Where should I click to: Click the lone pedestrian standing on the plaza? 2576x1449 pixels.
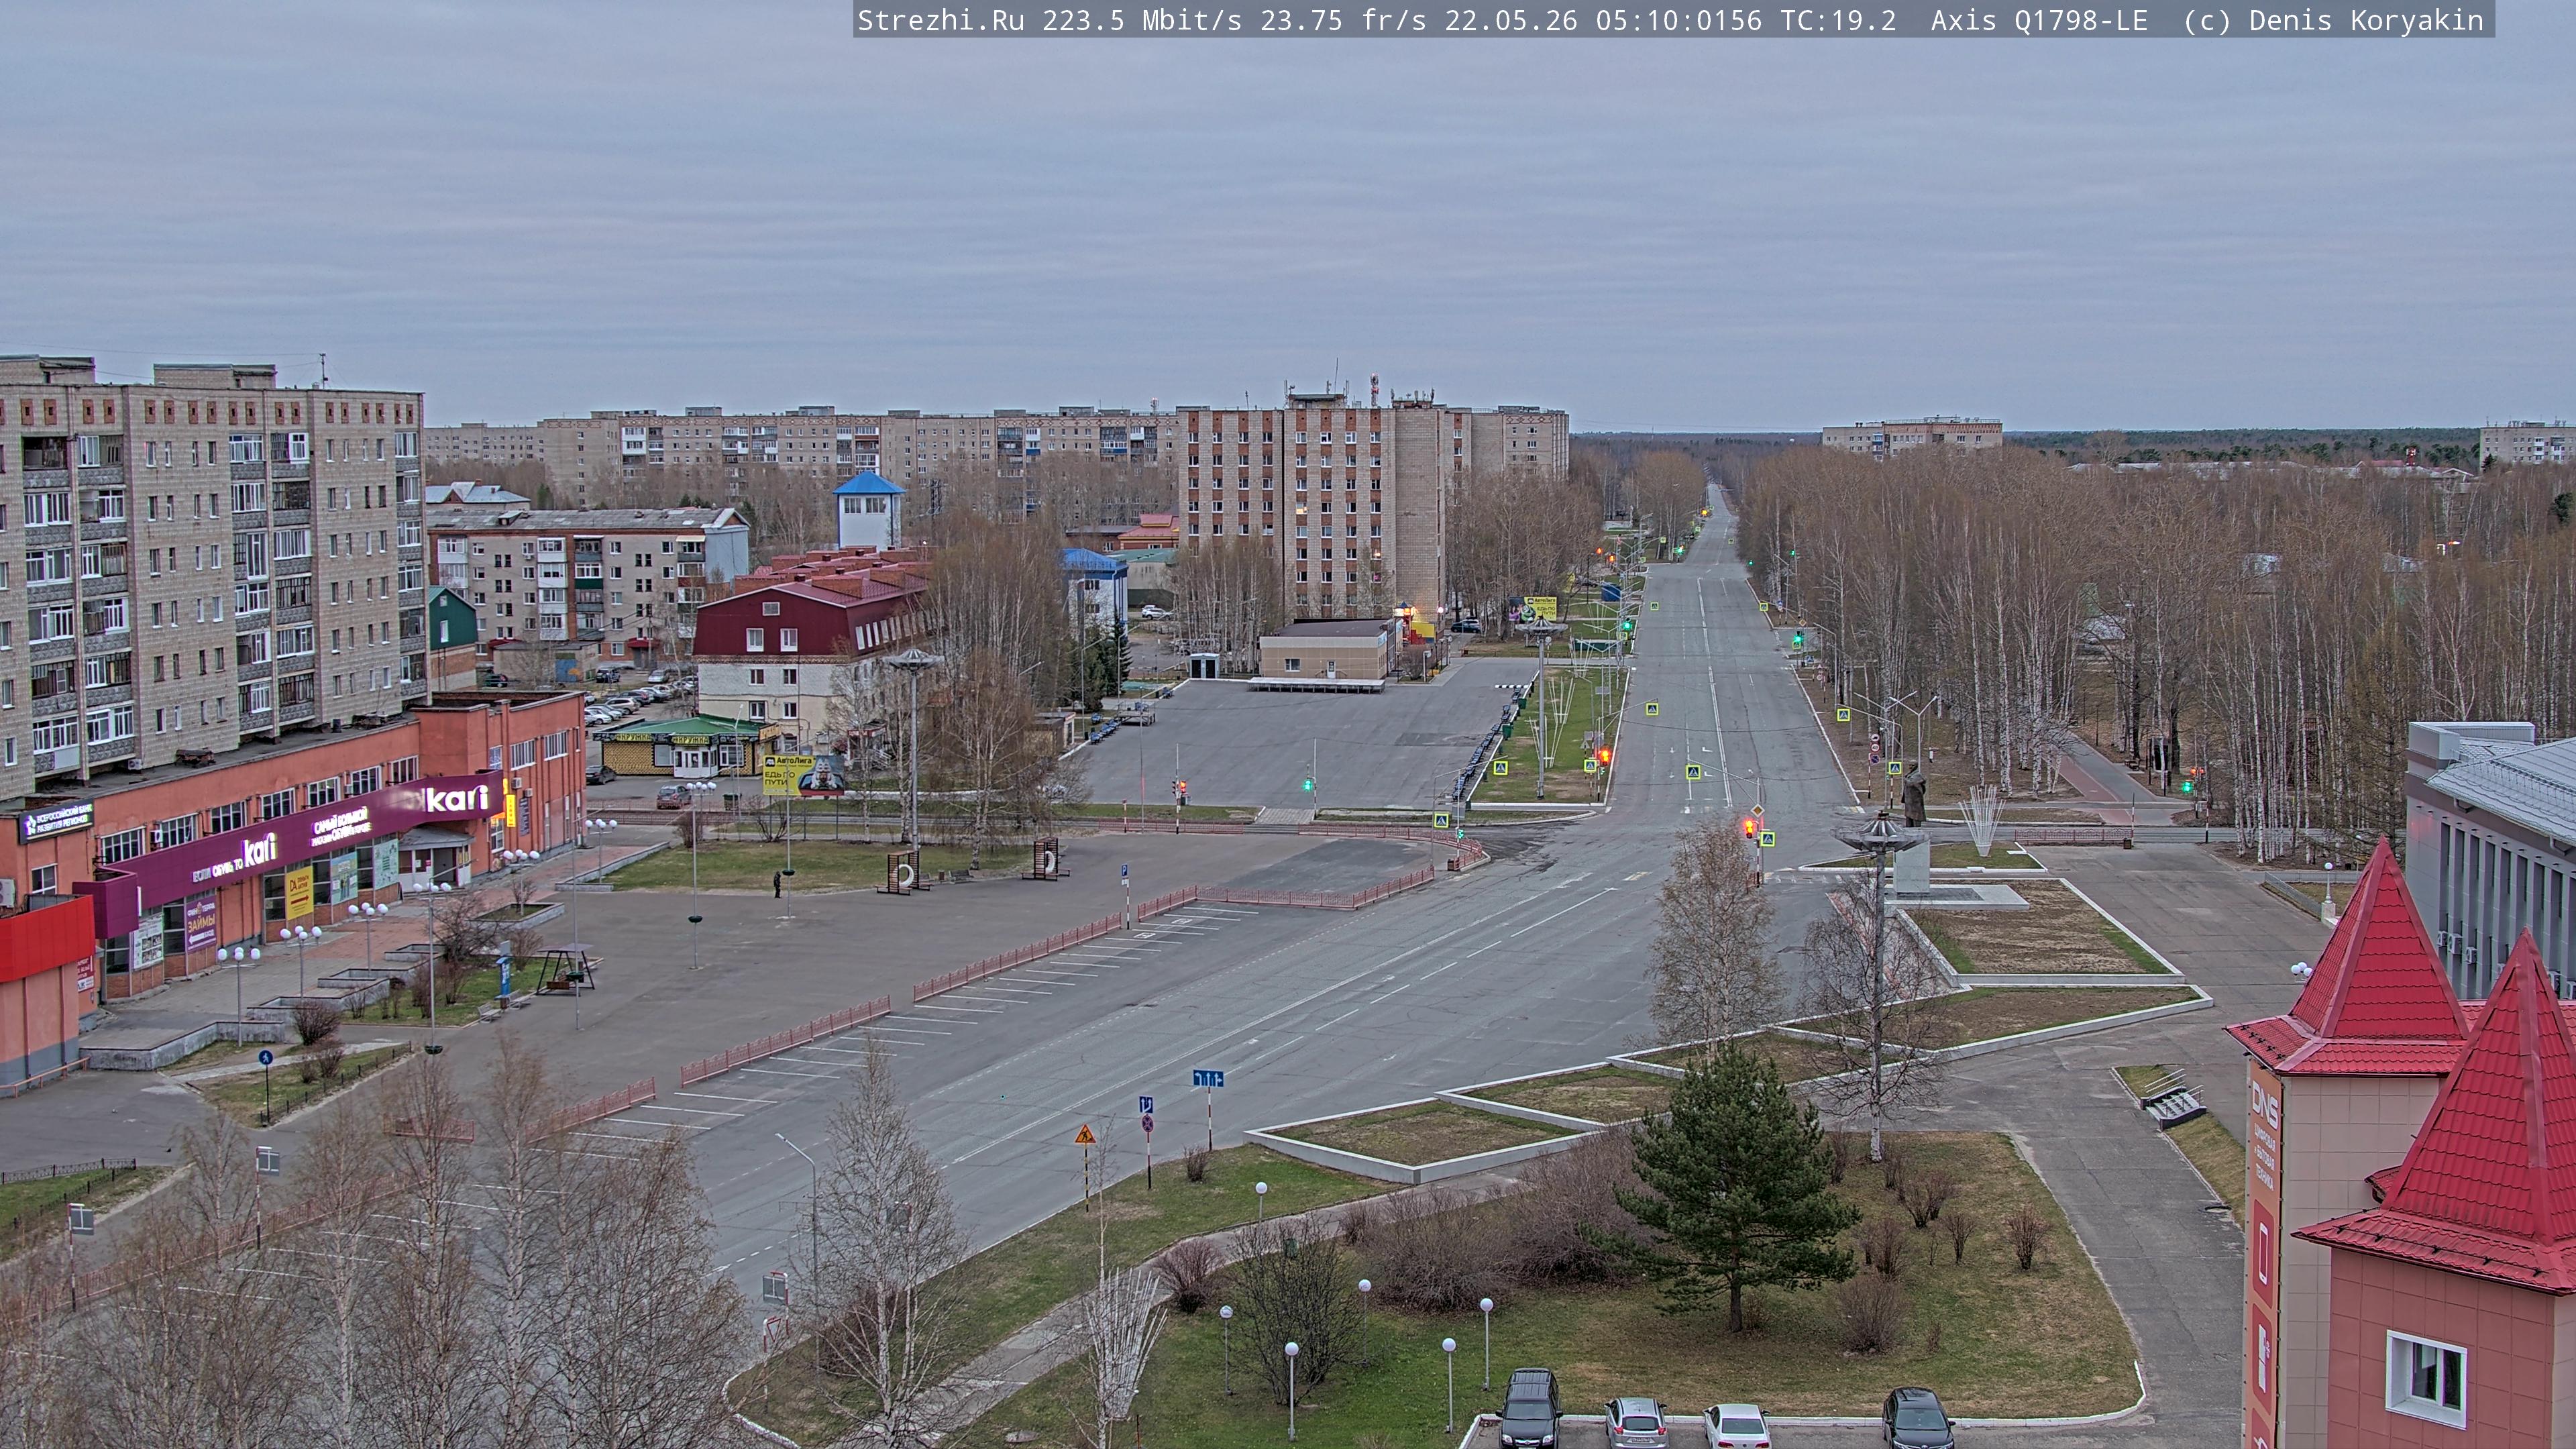point(777,884)
